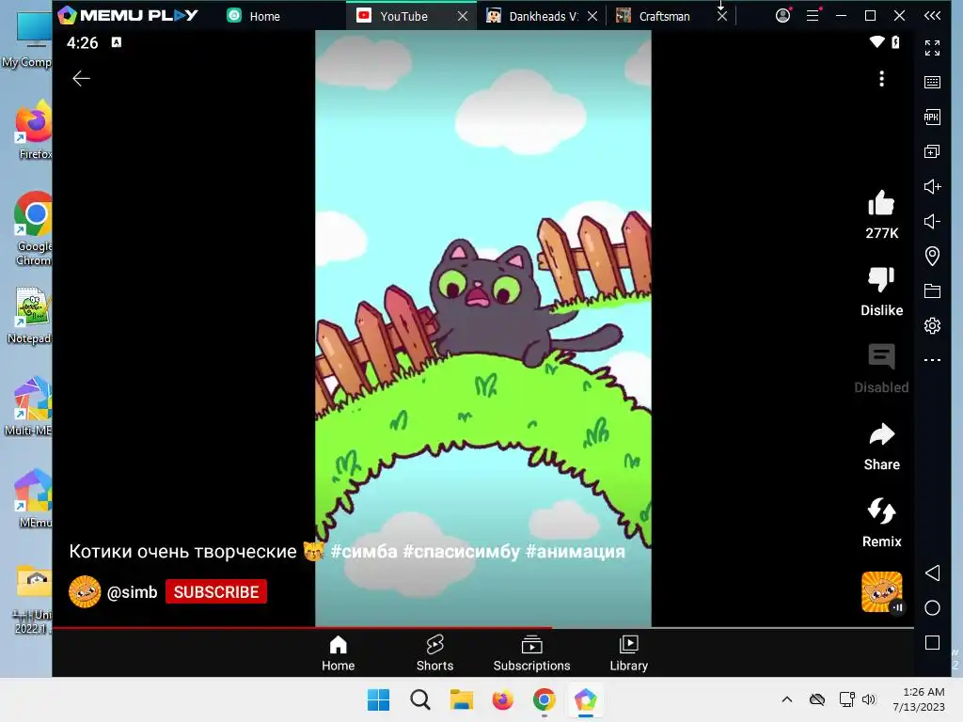Open Windows Start menu
This screenshot has width=963, height=722.
click(378, 699)
